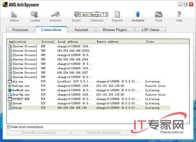This screenshot has height=142, width=196.
Task: Click the Passive close state for RavCopy.exe
Action: [155, 86]
